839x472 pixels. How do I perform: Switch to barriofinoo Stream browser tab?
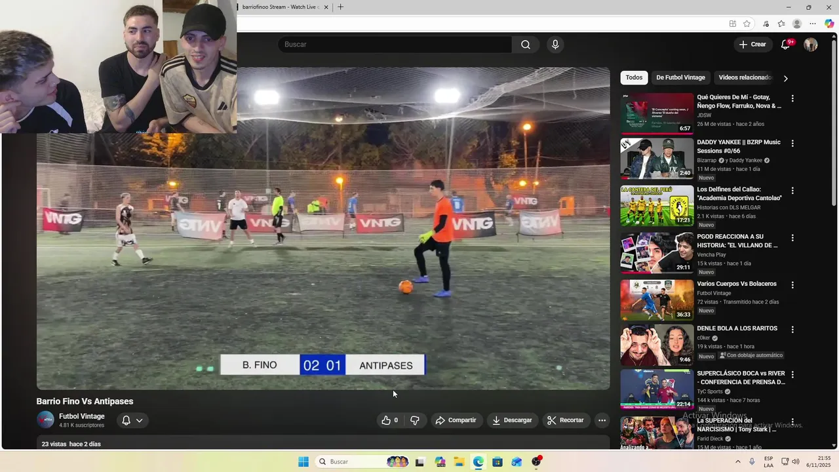click(x=281, y=7)
